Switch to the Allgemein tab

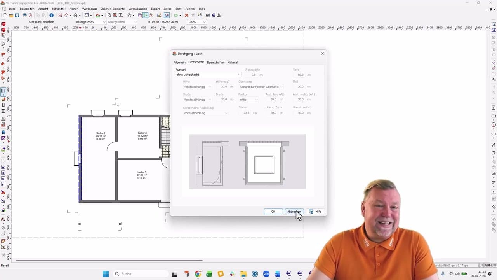[179, 63]
